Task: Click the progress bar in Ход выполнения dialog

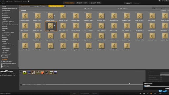Action: click(156, 87)
